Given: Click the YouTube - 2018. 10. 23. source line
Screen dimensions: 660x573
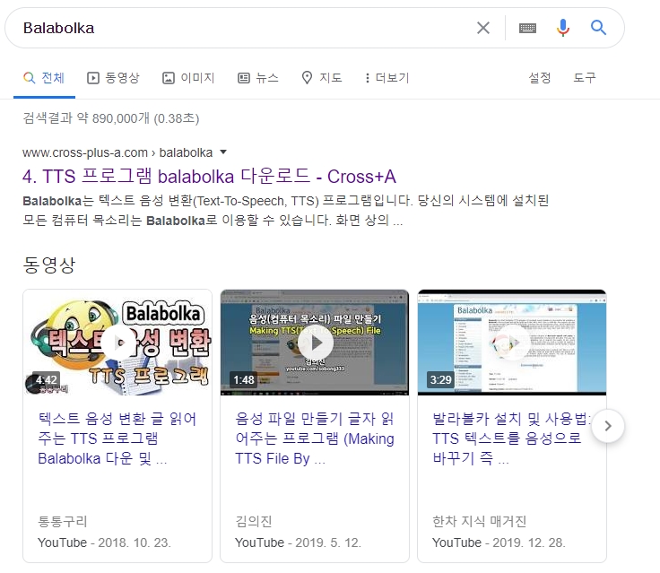Looking at the screenshot, I should tap(104, 543).
